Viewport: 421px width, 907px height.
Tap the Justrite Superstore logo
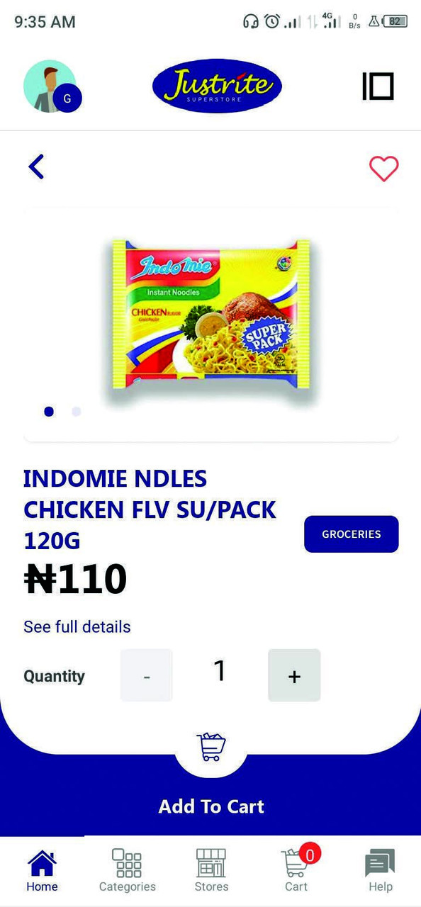(x=217, y=86)
